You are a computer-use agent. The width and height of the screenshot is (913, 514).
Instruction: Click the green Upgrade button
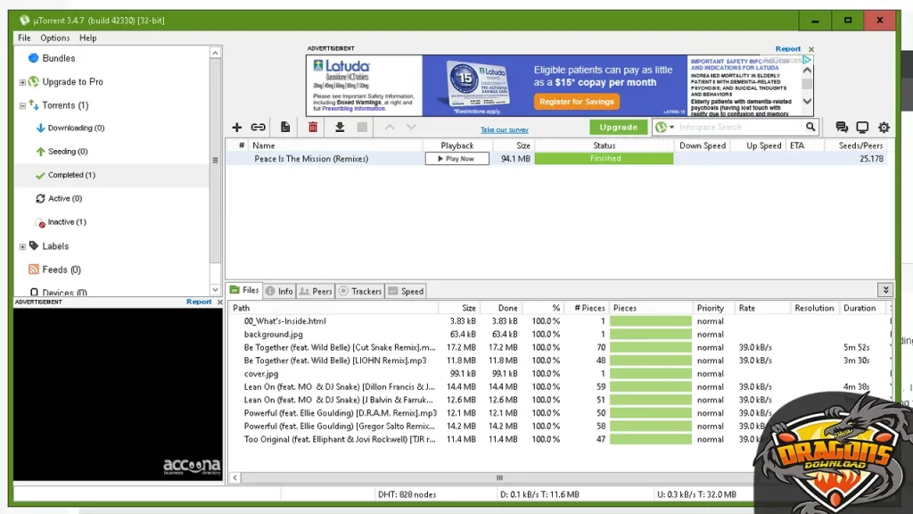point(619,128)
